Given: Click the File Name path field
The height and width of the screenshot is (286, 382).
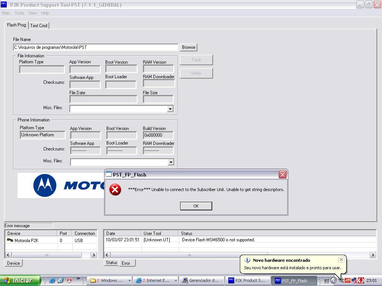Looking at the screenshot, I should pos(95,47).
